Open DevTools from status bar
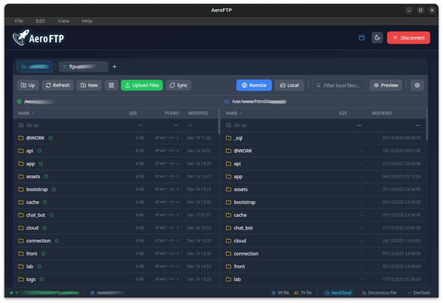 point(419,293)
